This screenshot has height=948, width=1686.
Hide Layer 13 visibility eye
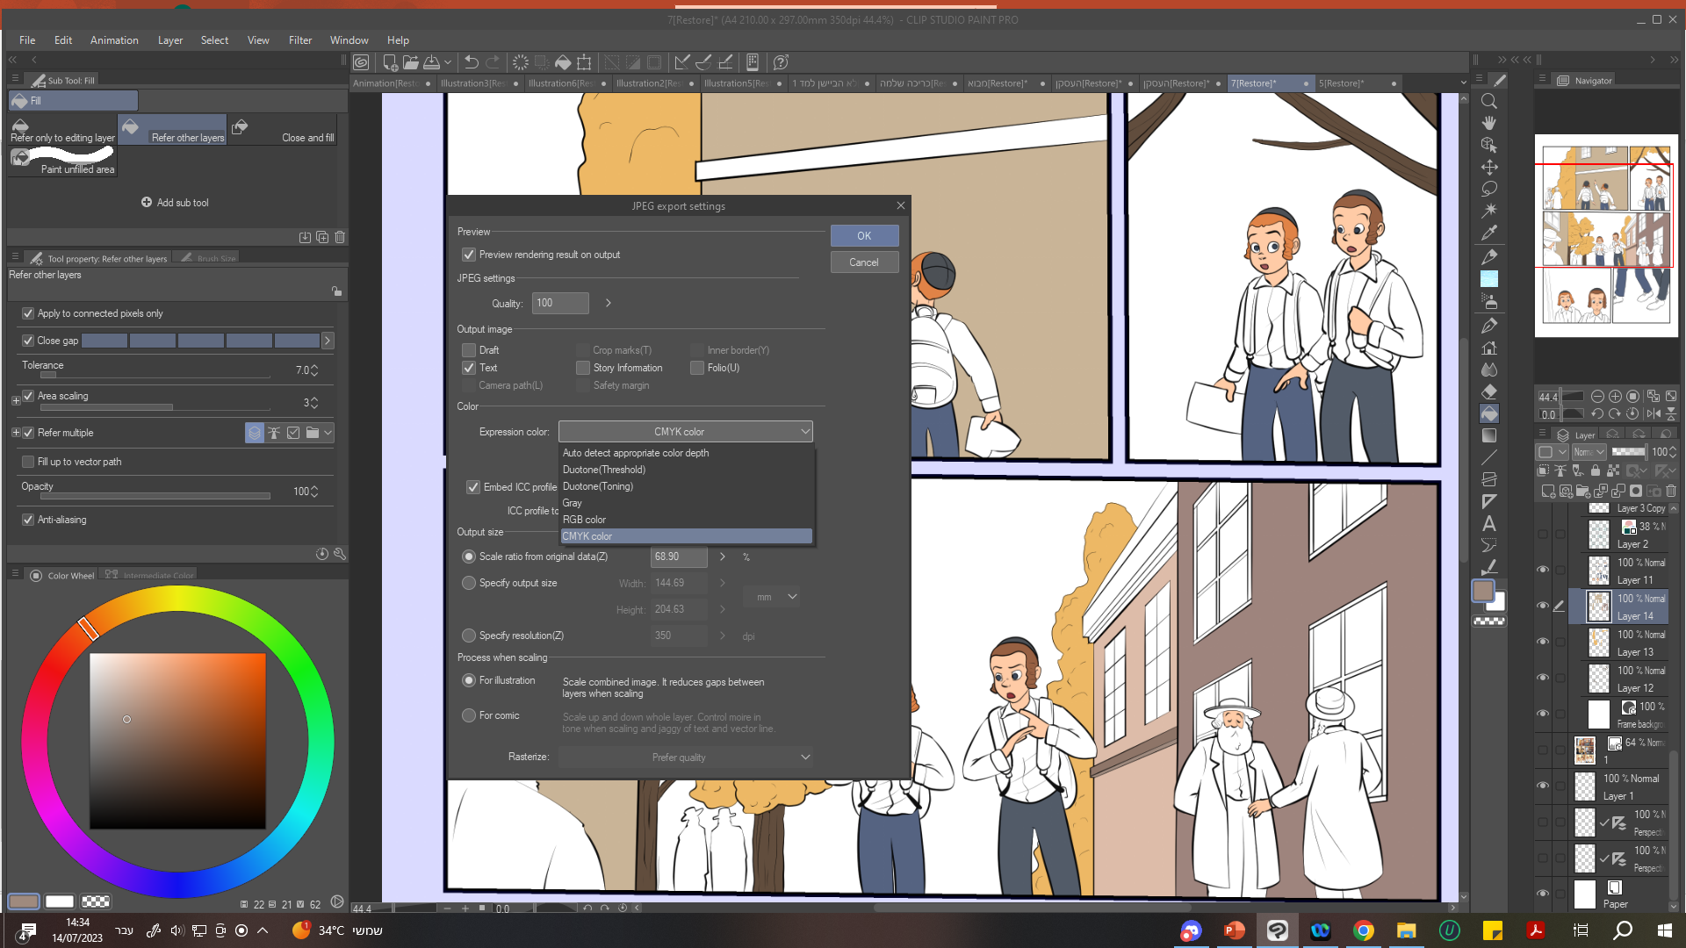pyautogui.click(x=1543, y=642)
